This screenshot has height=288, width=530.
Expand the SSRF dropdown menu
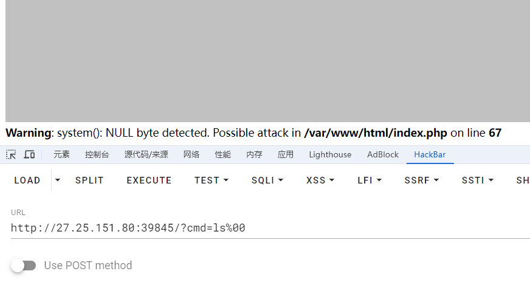click(x=421, y=180)
